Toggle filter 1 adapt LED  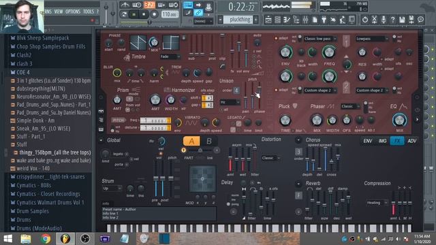pyautogui.click(x=276, y=38)
